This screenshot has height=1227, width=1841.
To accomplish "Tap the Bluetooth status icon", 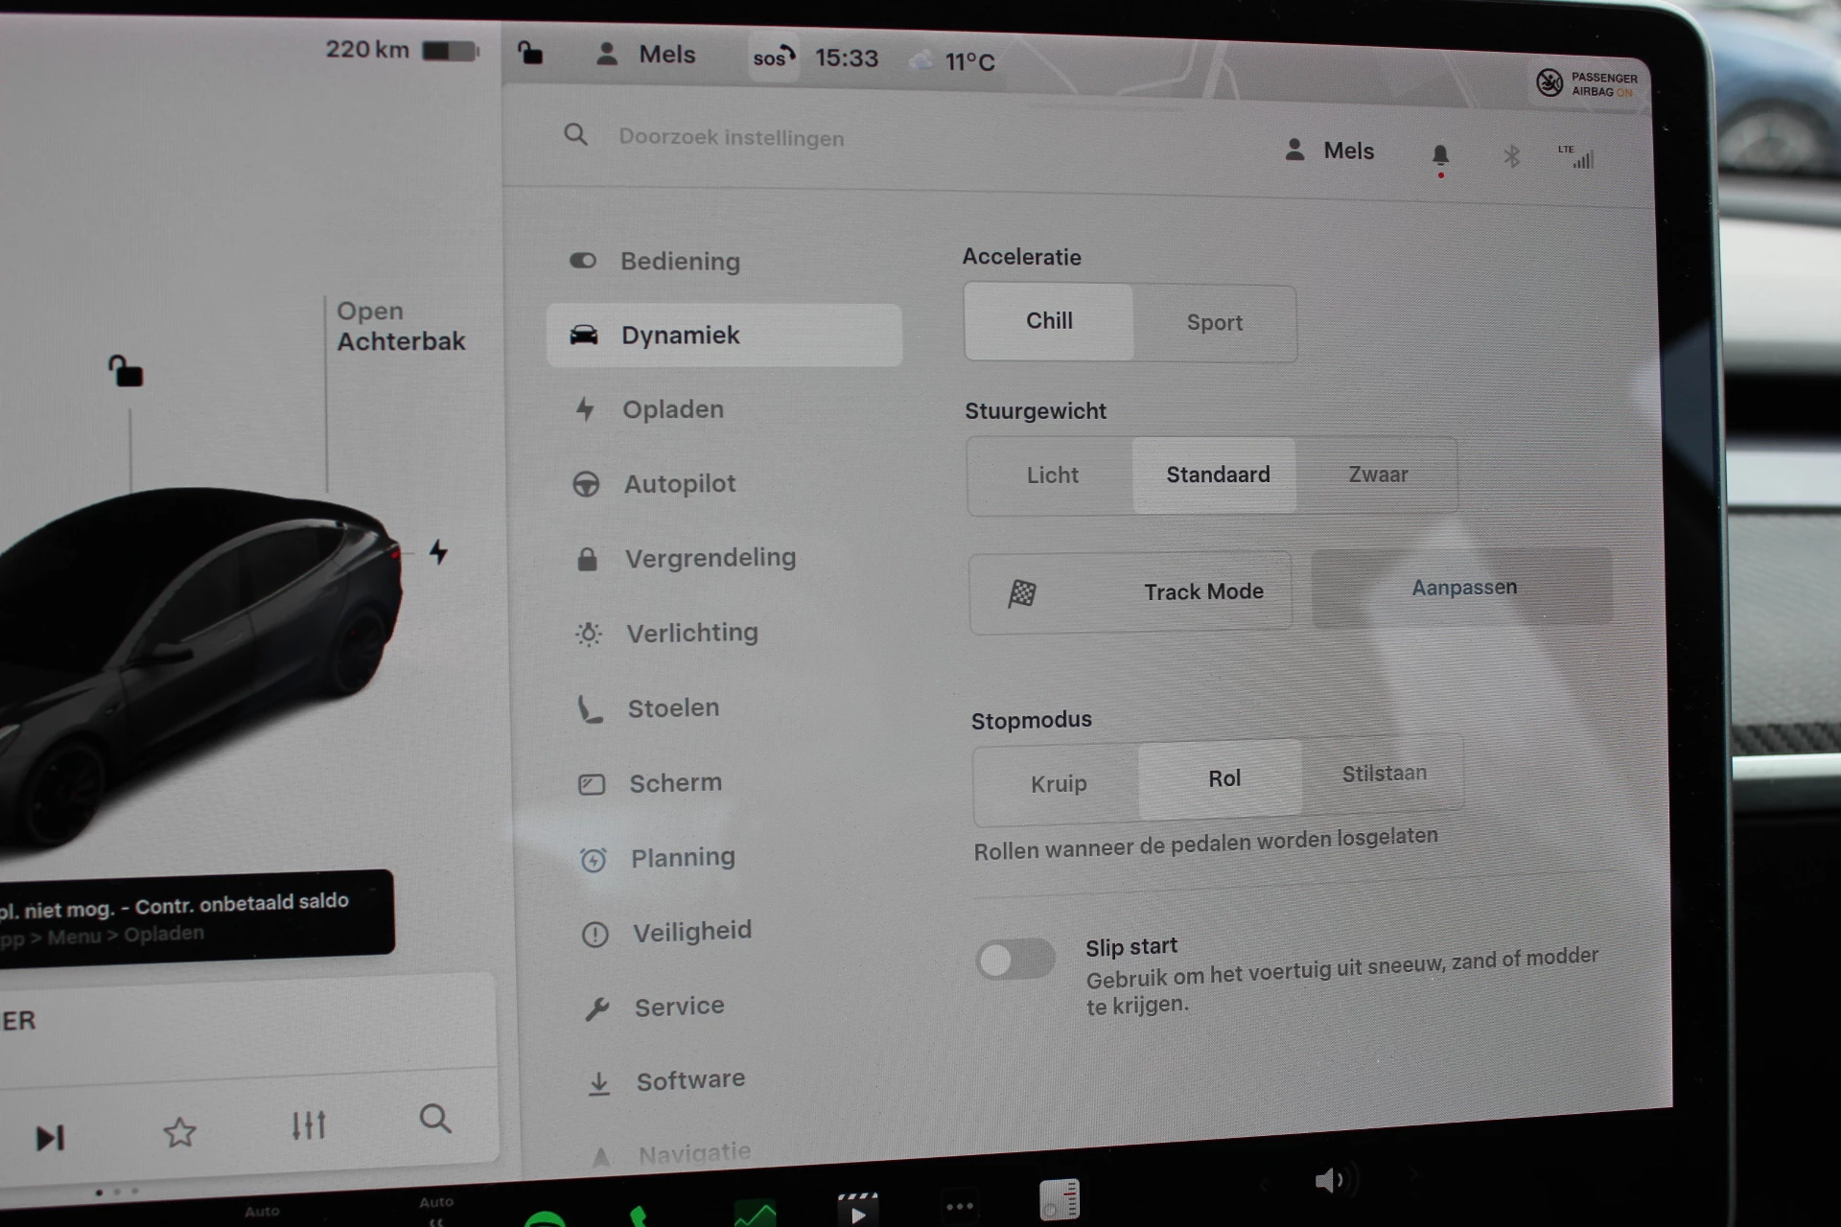I will pos(1512,154).
